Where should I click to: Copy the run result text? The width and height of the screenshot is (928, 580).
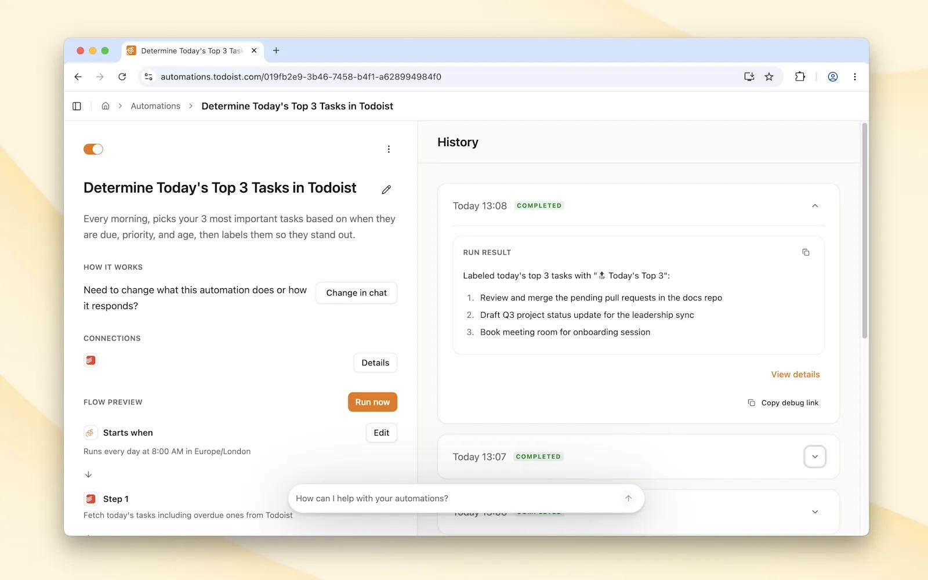tap(806, 252)
